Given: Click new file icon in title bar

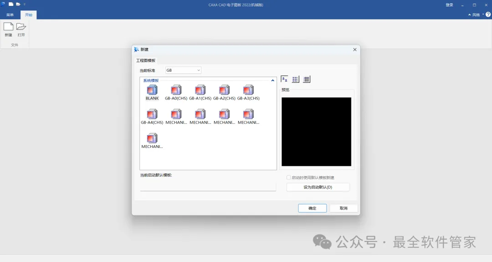Looking at the screenshot, I should (11, 5).
